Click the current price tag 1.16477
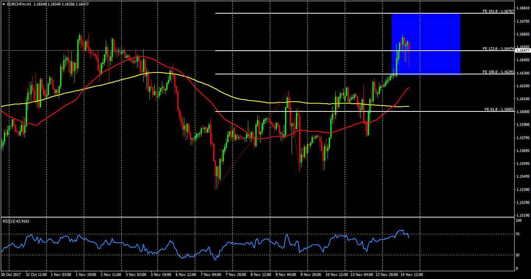This screenshot has width=531, height=279. point(522,50)
